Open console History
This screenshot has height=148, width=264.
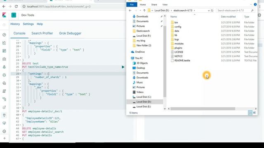[15, 24]
